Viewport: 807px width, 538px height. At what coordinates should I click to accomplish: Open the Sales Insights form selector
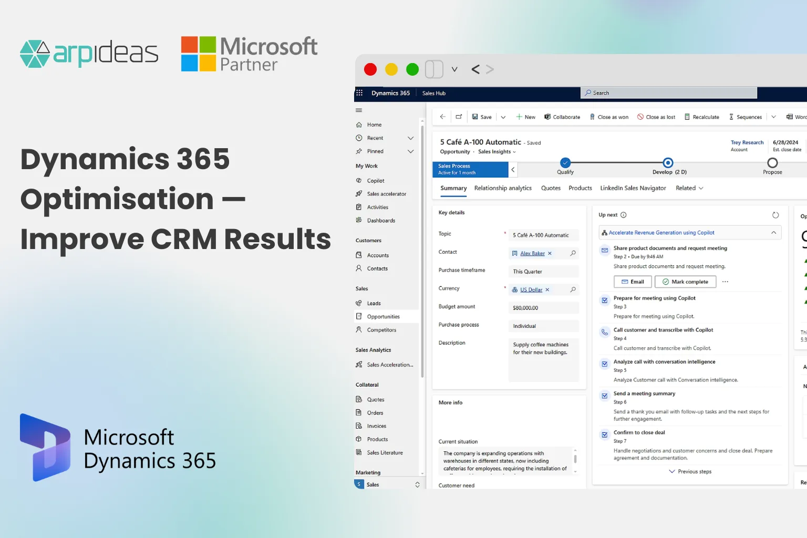point(497,152)
